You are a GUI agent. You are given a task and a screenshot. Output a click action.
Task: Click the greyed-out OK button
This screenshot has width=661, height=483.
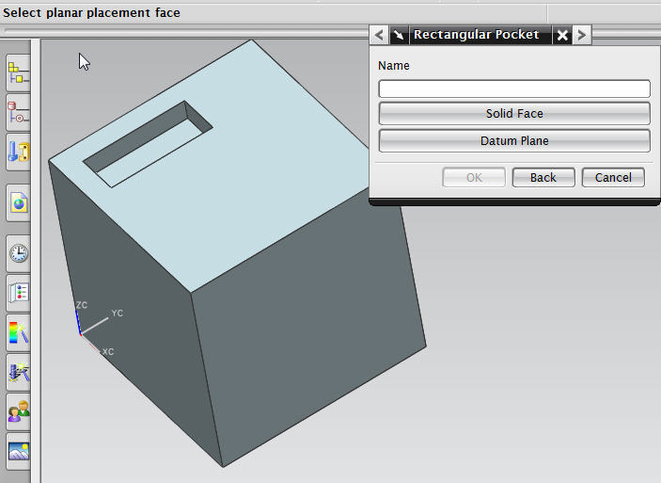pos(474,177)
